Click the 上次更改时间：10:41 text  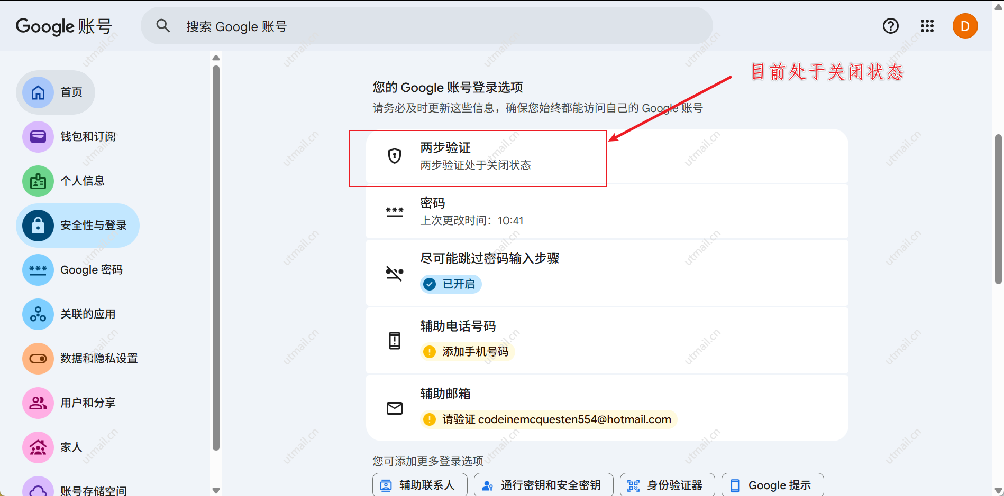[x=472, y=221]
